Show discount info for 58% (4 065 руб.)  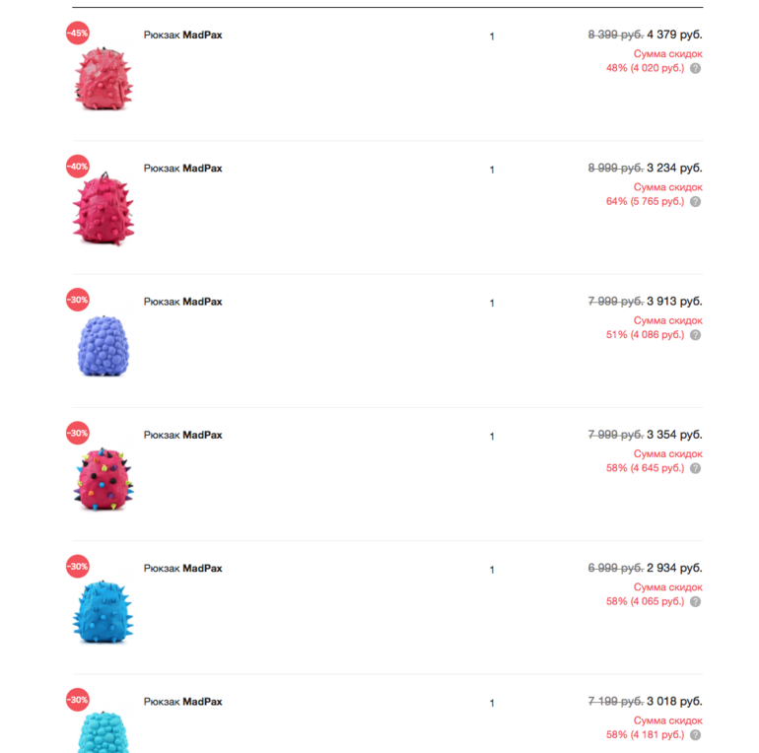tap(695, 601)
